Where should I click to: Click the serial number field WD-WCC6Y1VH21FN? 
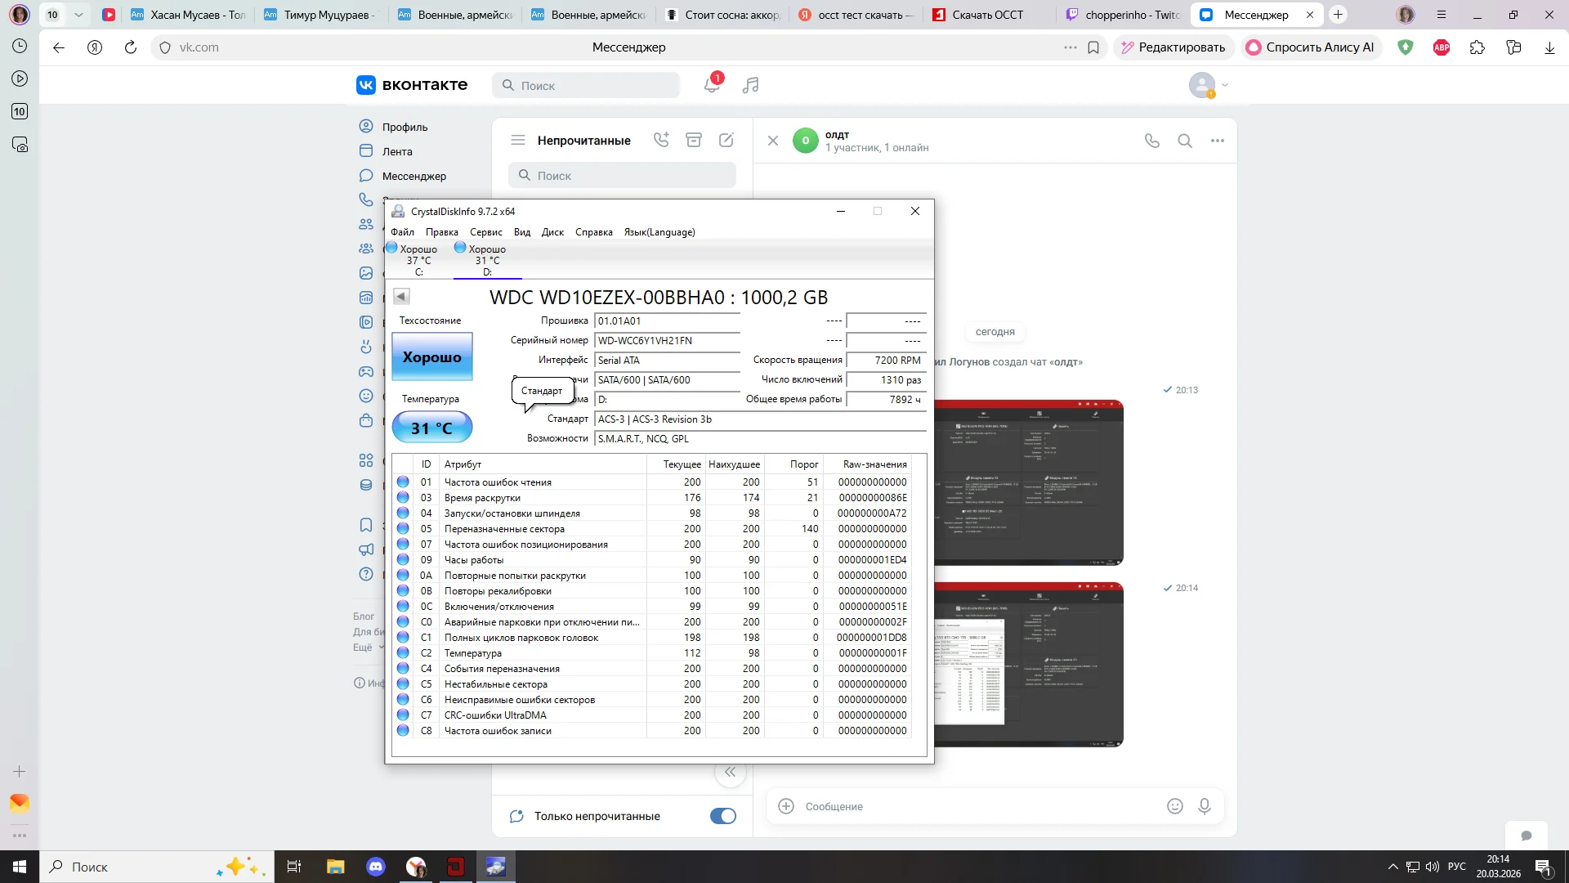click(x=667, y=341)
